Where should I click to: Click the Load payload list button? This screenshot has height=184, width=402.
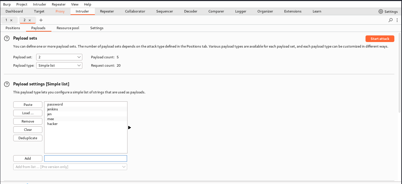tap(28, 113)
